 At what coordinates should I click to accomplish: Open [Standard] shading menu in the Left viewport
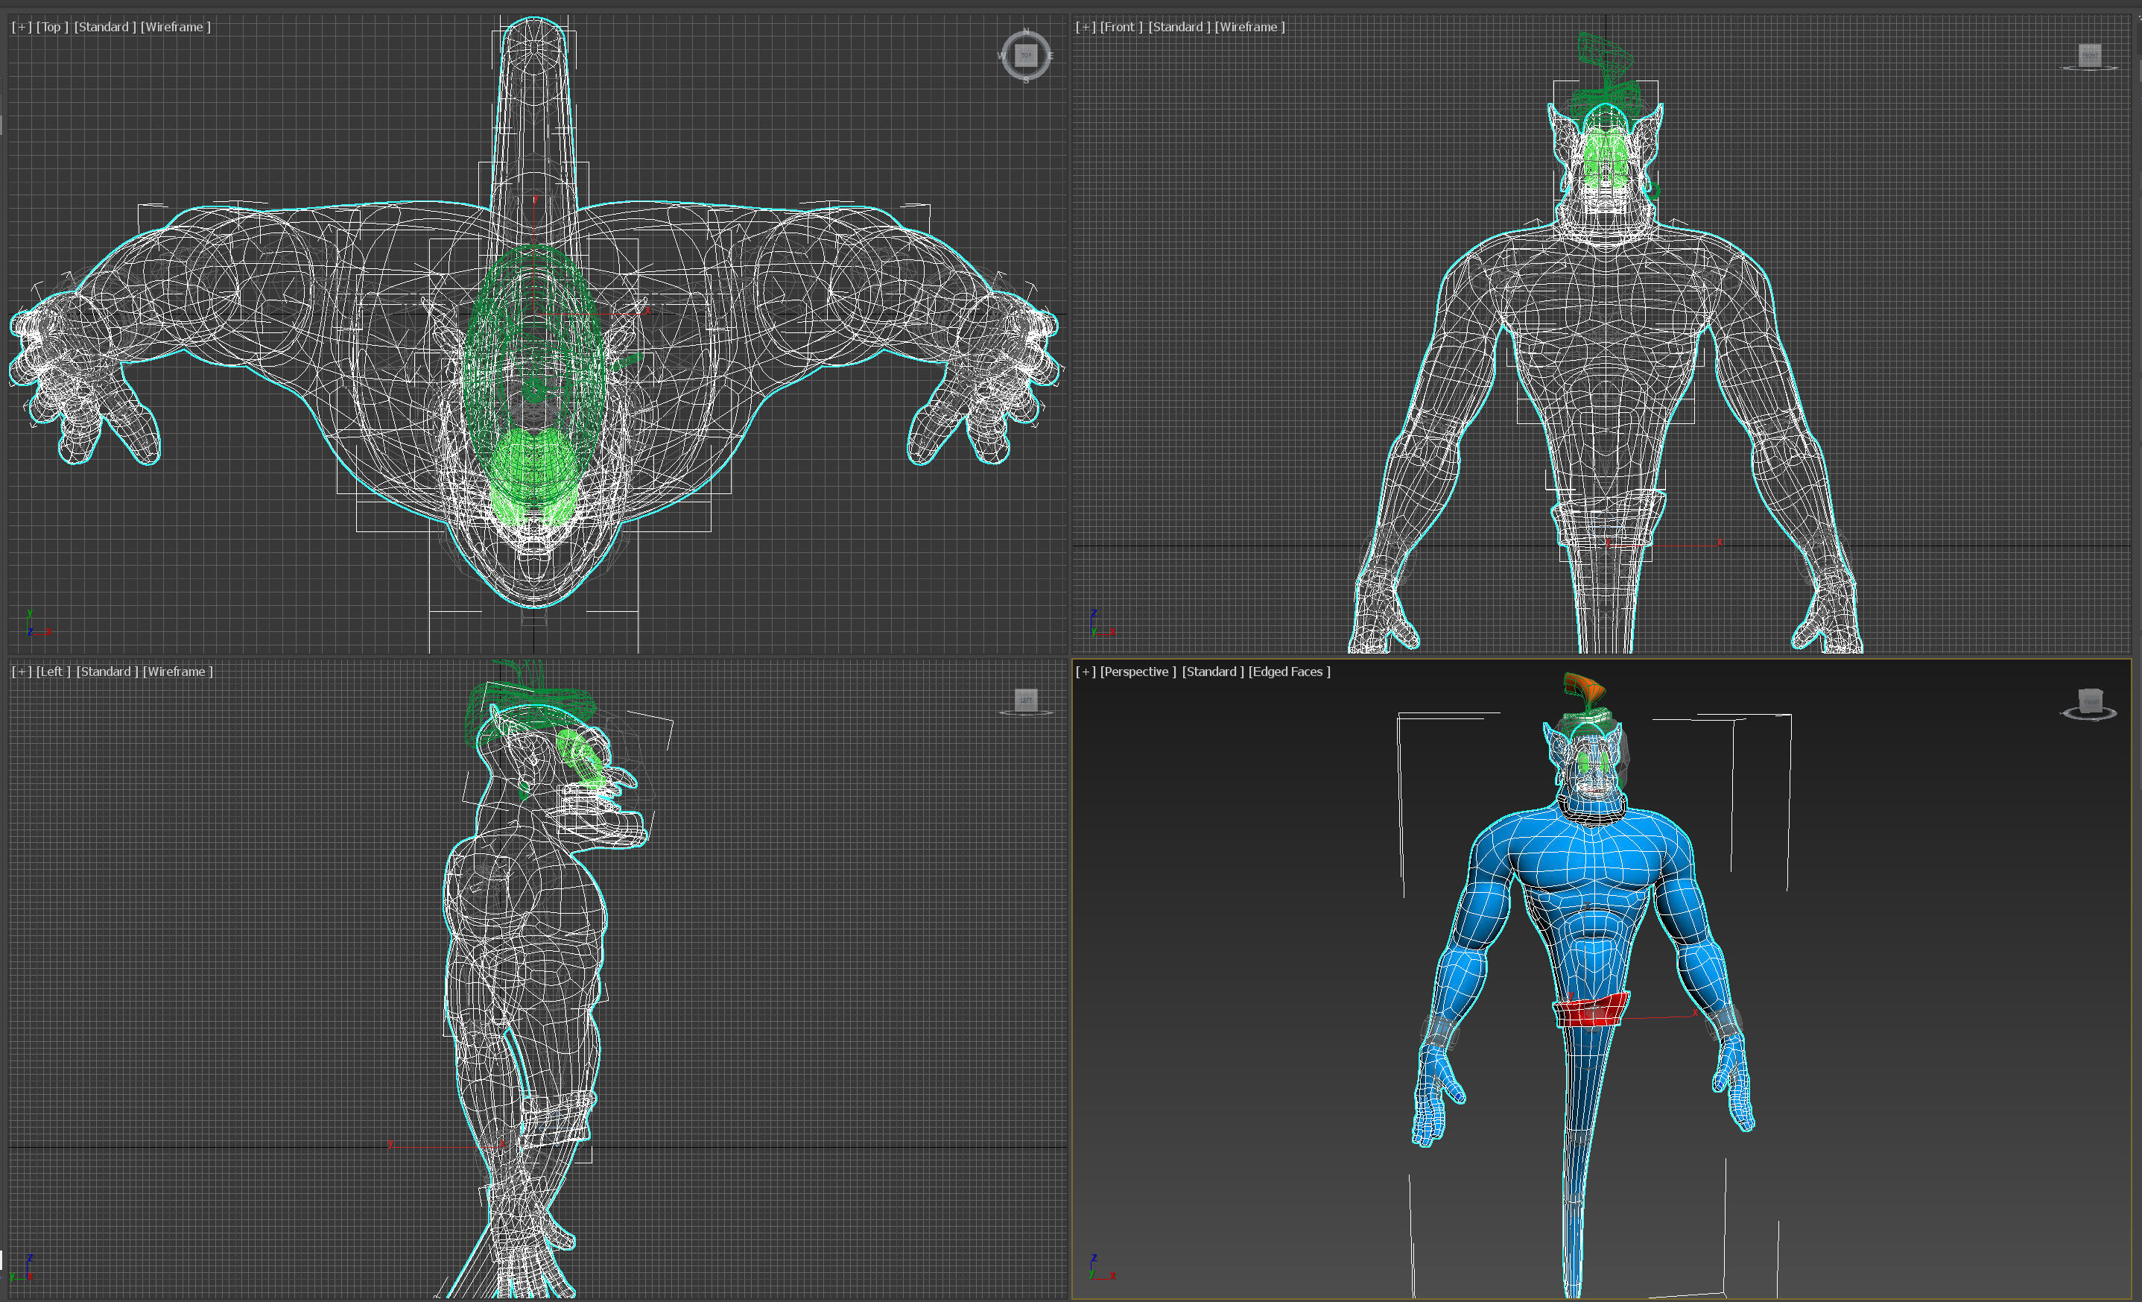(x=108, y=671)
